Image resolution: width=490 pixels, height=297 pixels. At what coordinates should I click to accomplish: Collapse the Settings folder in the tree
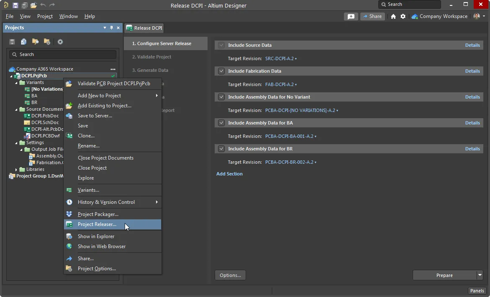(16, 142)
